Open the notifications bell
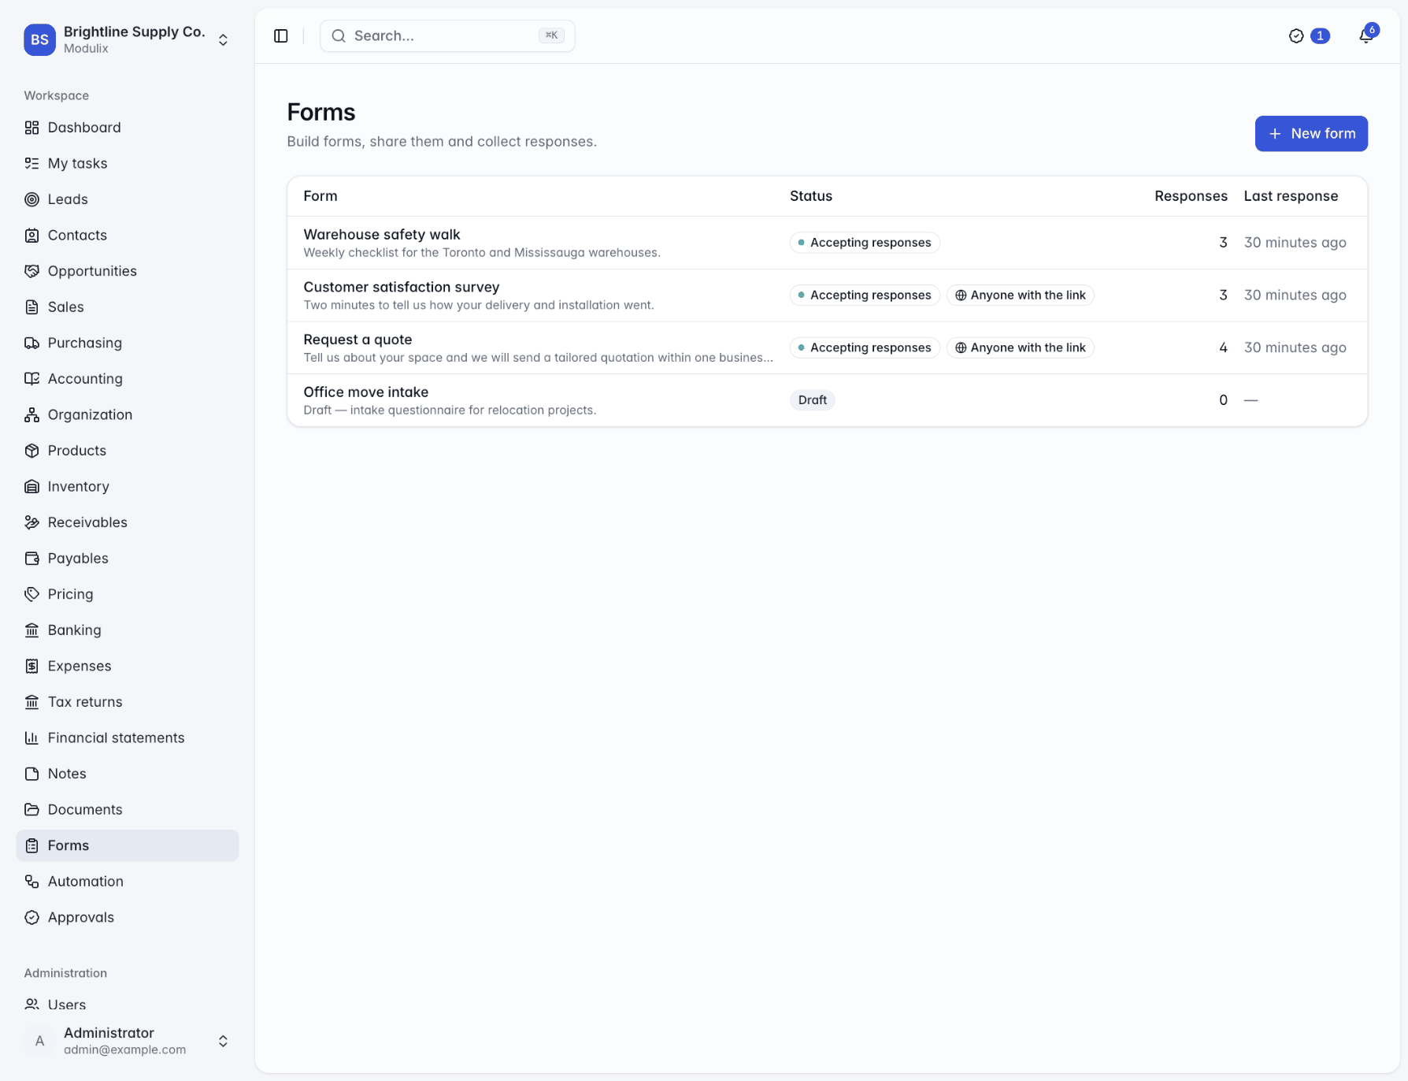1408x1081 pixels. click(1366, 36)
